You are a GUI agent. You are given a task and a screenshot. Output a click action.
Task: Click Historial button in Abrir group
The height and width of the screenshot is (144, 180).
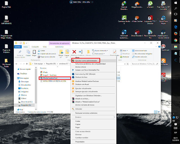(124, 57)
